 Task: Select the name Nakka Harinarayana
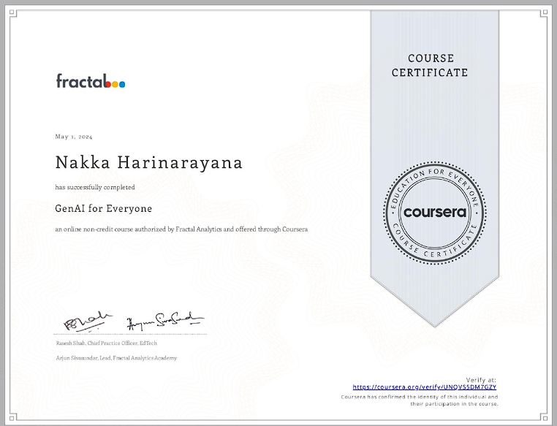pos(149,163)
